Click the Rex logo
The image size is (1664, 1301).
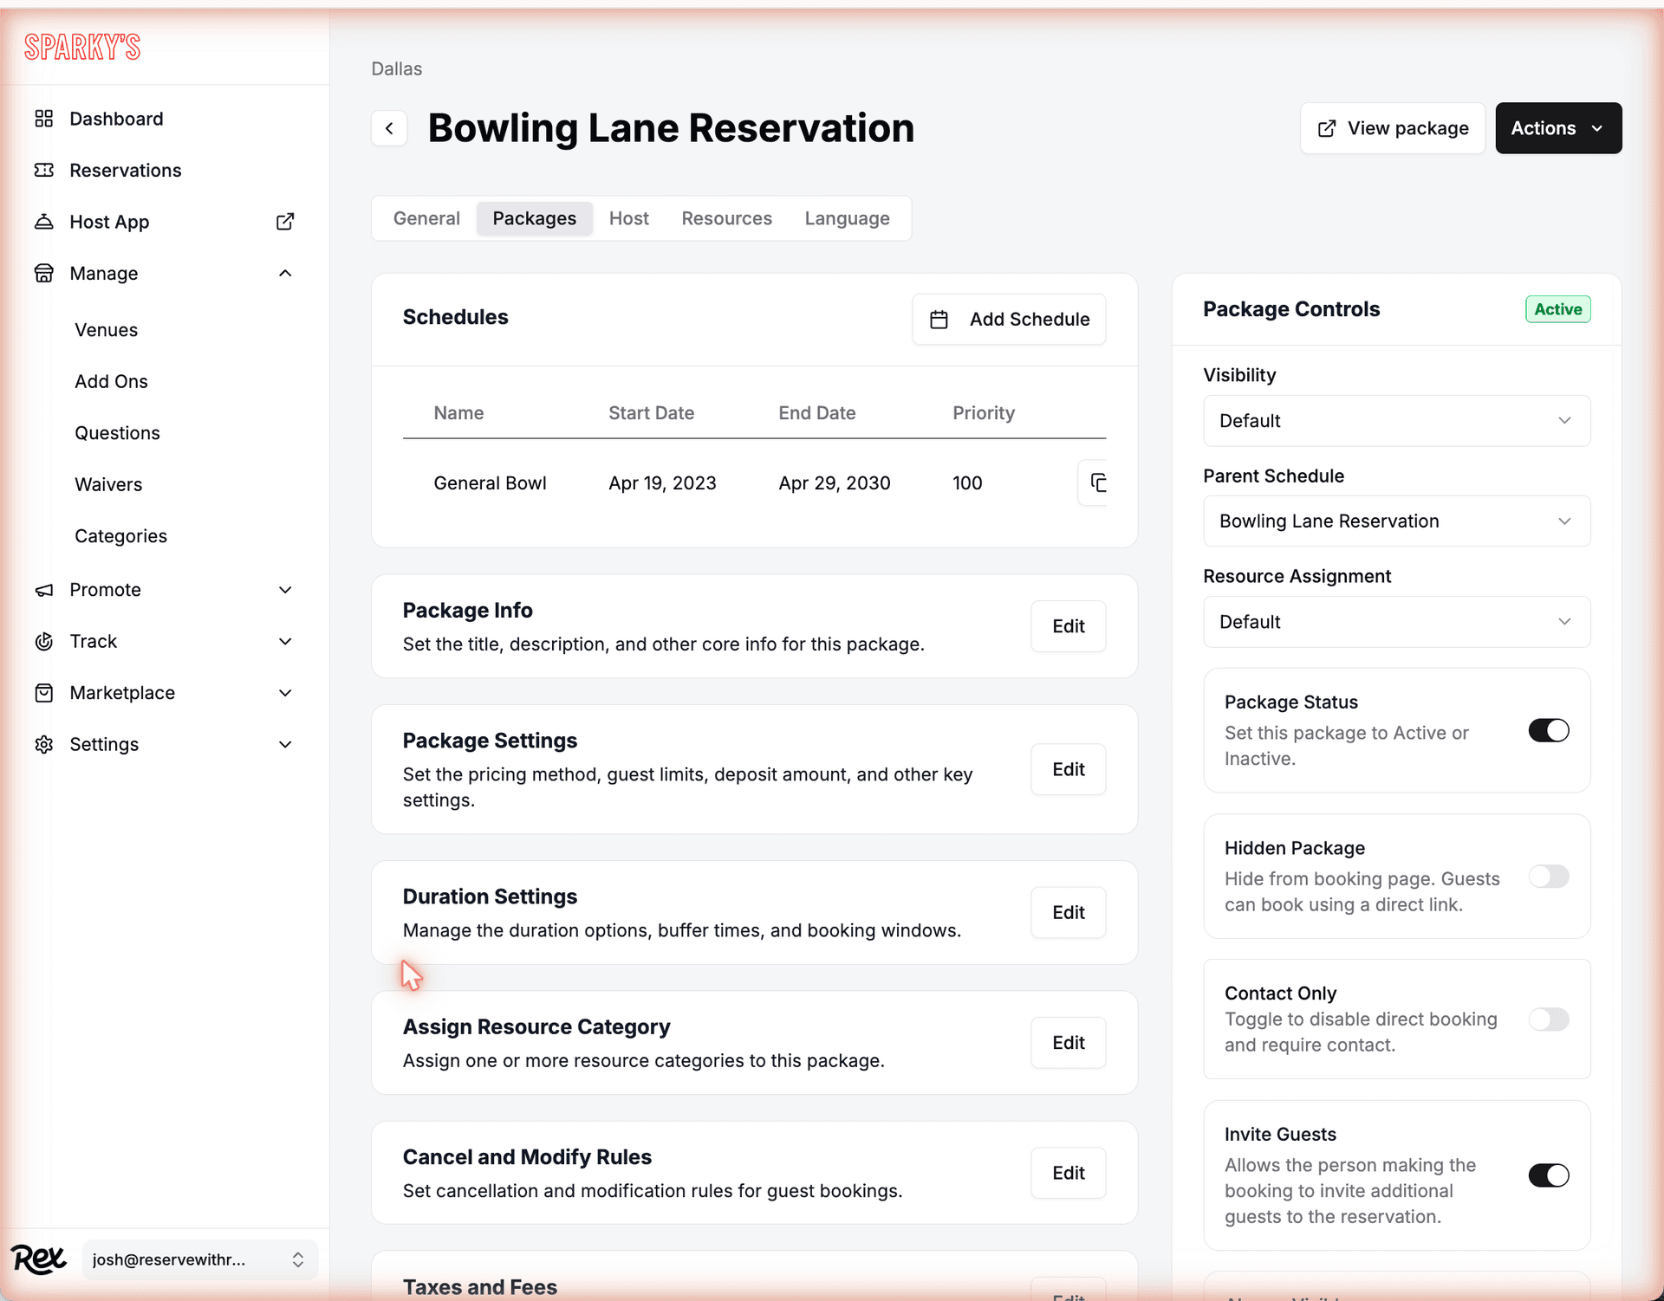(x=38, y=1259)
